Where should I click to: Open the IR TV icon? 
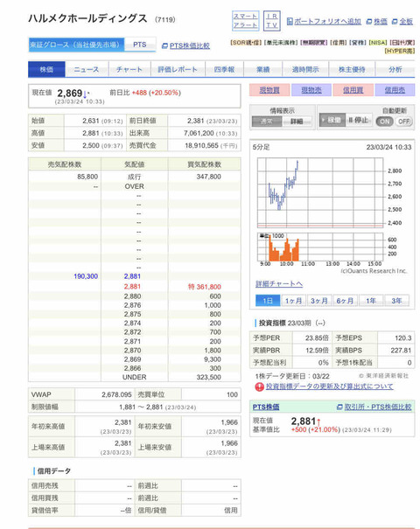[271, 21]
